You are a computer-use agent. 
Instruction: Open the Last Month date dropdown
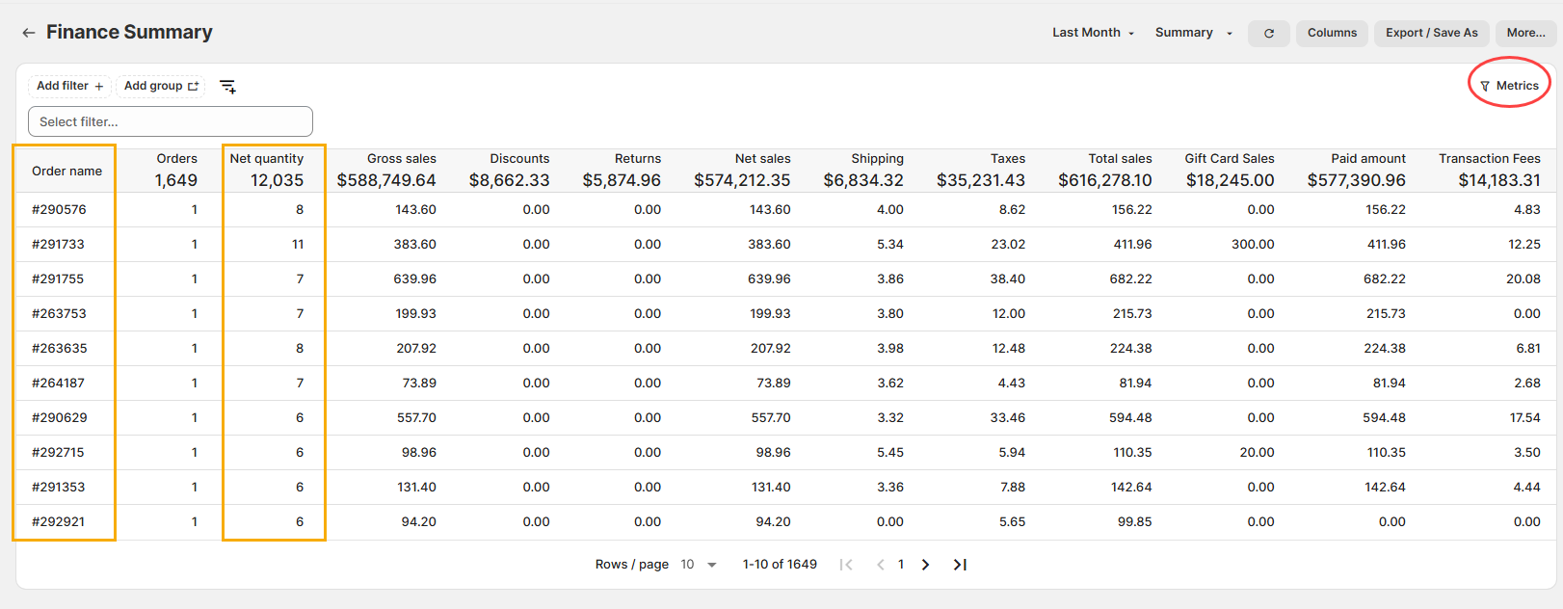pos(1093,33)
